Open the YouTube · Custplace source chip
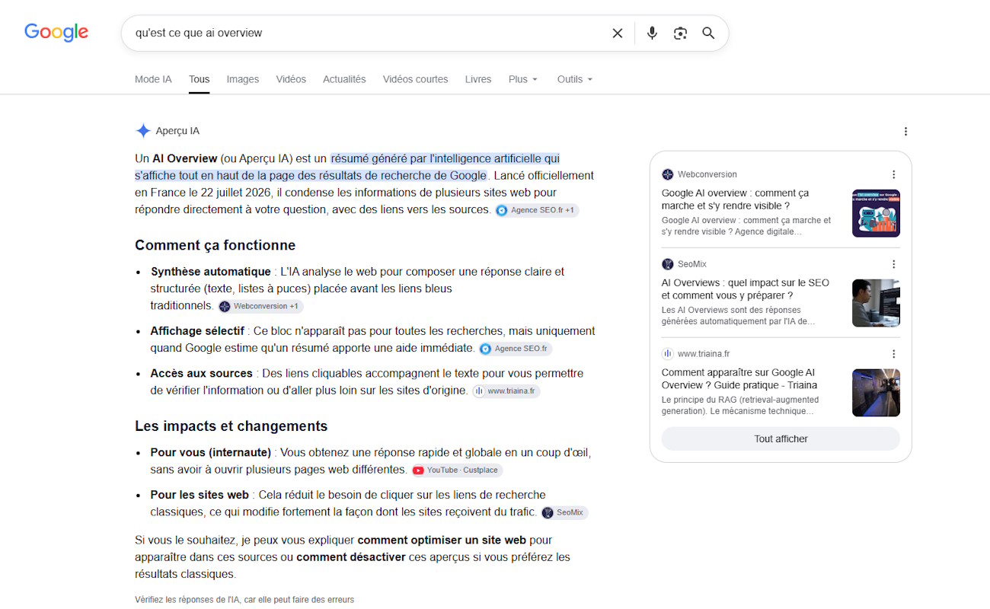Screen dimensions: 990x609 pyautogui.click(x=457, y=470)
